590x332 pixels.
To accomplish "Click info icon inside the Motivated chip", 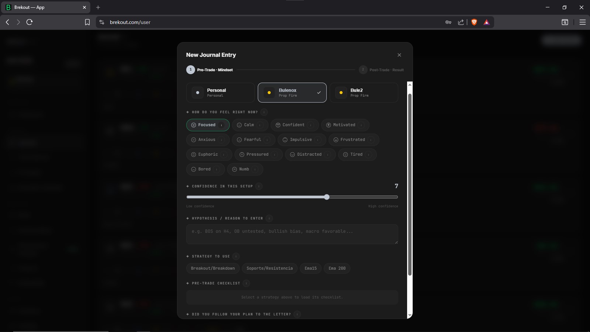I will (361, 125).
